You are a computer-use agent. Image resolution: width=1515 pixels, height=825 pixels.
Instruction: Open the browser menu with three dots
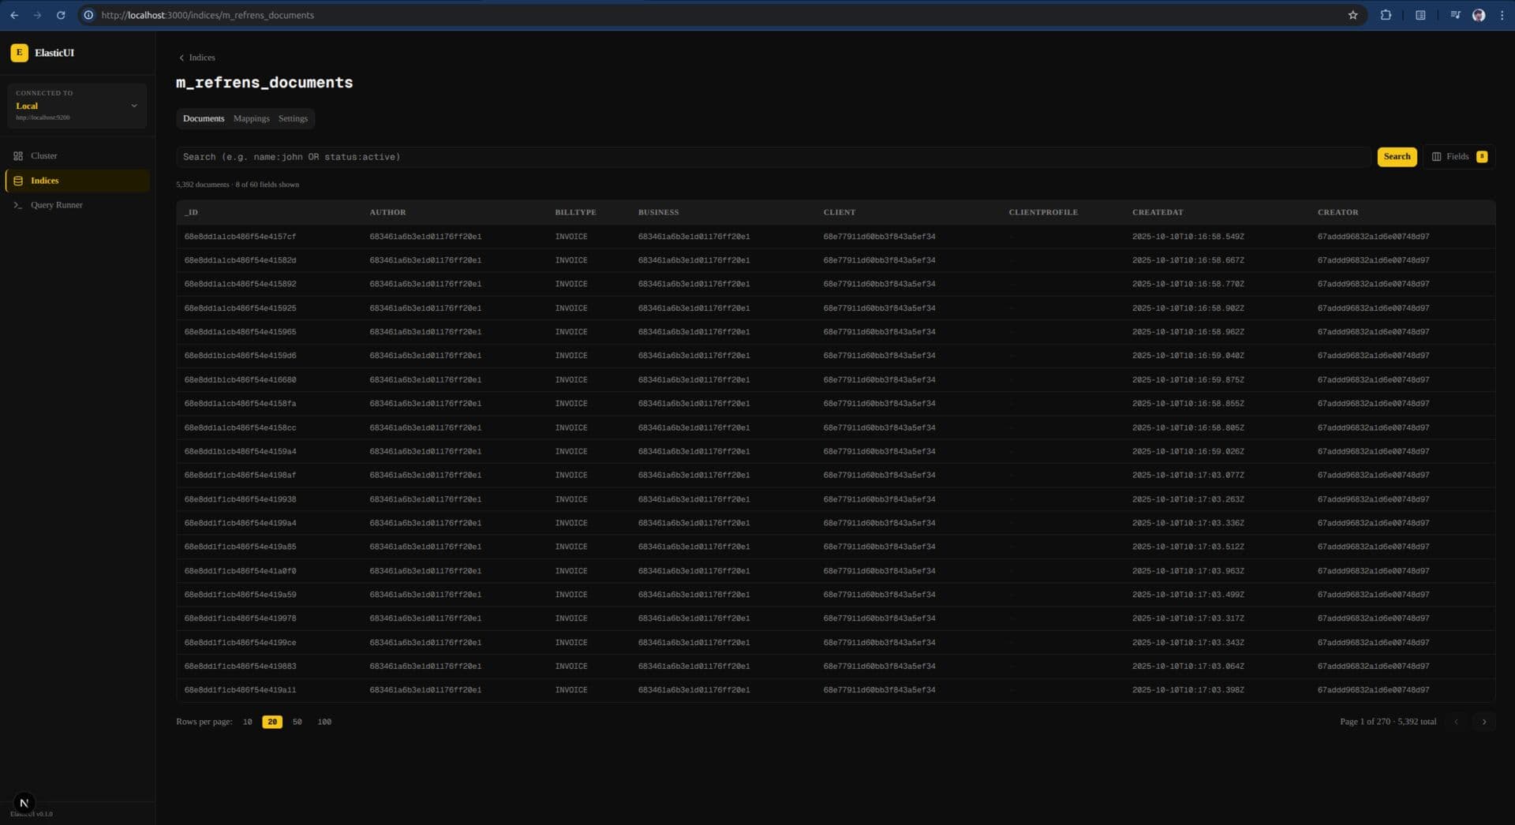[1502, 14]
